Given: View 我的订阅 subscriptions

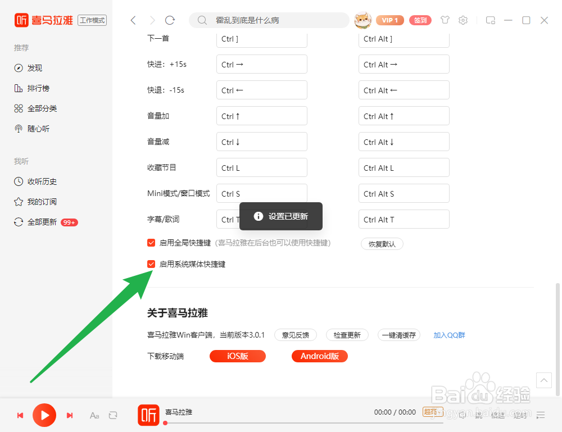Looking at the screenshot, I should (x=38, y=201).
